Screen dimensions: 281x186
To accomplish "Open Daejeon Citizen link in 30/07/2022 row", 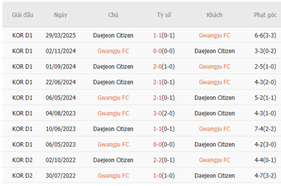I will (214, 176).
